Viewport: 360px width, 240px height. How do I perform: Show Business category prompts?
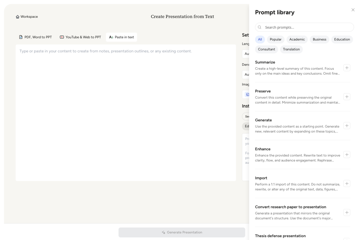click(x=319, y=39)
